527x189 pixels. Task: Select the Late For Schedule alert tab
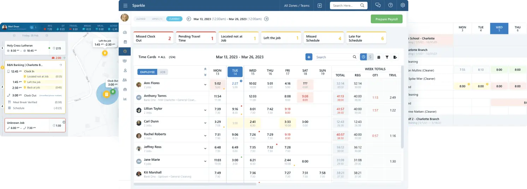click(x=366, y=38)
